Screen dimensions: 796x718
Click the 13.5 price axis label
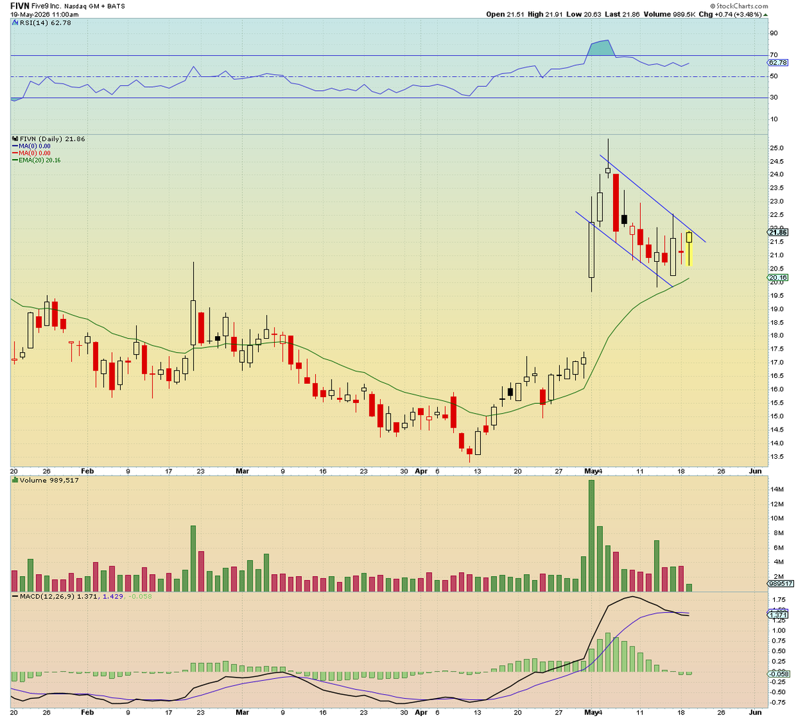pyautogui.click(x=777, y=457)
